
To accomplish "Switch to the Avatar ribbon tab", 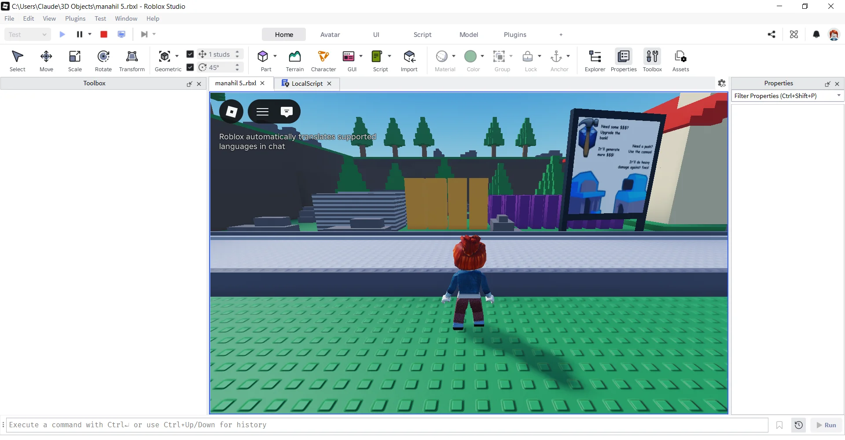I will point(330,35).
